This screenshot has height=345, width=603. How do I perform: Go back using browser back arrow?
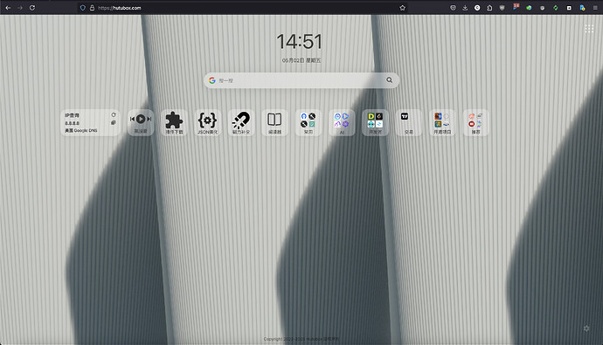pyautogui.click(x=8, y=8)
